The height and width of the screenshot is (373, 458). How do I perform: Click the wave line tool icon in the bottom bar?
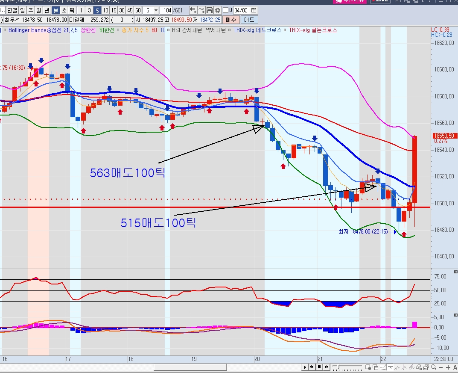pyautogui.click(x=397, y=367)
